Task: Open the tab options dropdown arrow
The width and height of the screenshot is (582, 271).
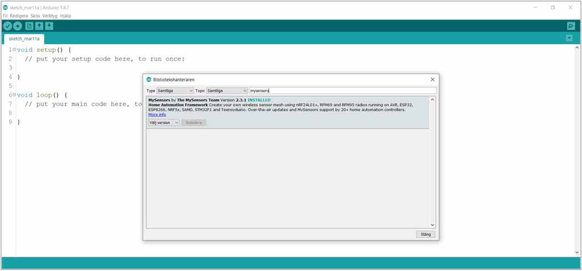Action: point(569,38)
